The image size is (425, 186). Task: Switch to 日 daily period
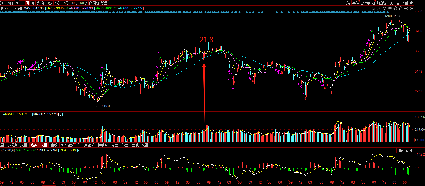coord(22,3)
